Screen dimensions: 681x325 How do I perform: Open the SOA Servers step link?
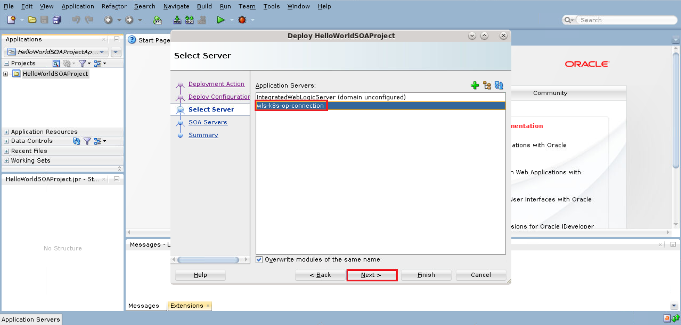point(208,122)
